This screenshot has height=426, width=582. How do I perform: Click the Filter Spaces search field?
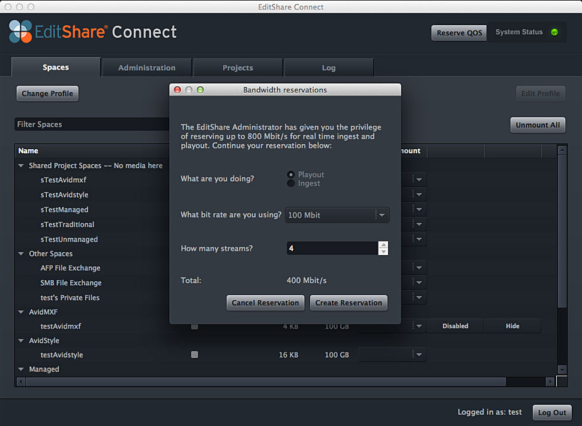coord(92,124)
